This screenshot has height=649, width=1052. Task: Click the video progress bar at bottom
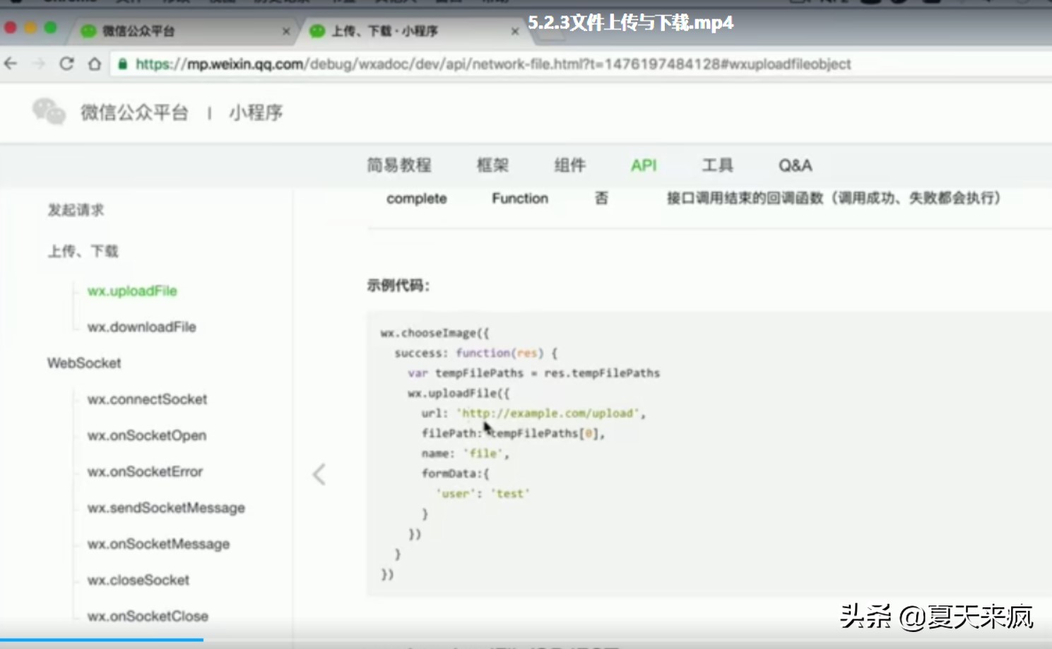(x=526, y=640)
